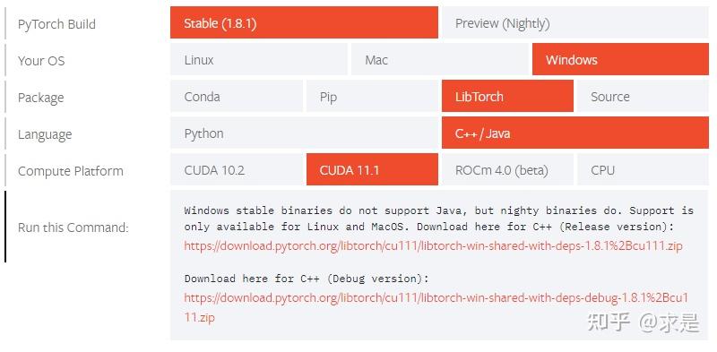Viewport: 717px width, 352px height.
Task: Click the PyTorch Build row label
Action: pos(56,24)
